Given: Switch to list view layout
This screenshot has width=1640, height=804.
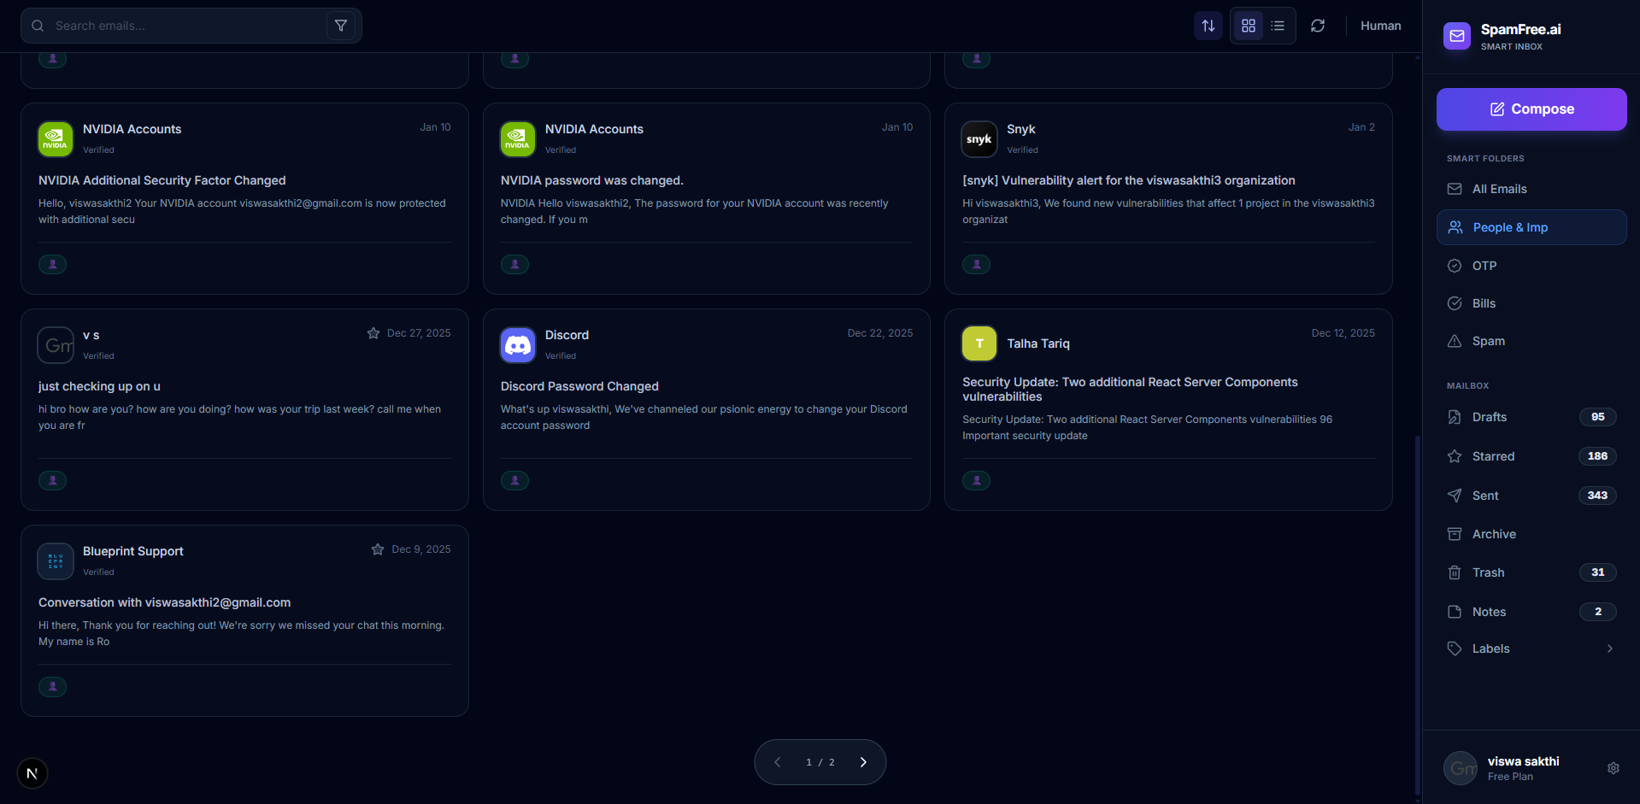Looking at the screenshot, I should point(1278,26).
